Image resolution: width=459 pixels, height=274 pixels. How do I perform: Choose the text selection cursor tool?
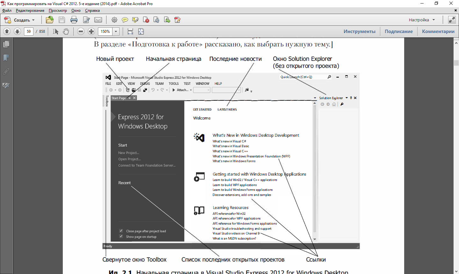click(x=55, y=31)
